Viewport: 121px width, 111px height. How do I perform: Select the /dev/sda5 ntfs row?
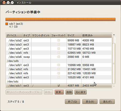(59, 53)
